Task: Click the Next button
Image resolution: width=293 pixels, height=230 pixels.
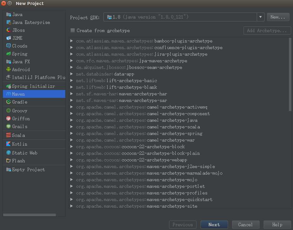Action: click(x=214, y=225)
